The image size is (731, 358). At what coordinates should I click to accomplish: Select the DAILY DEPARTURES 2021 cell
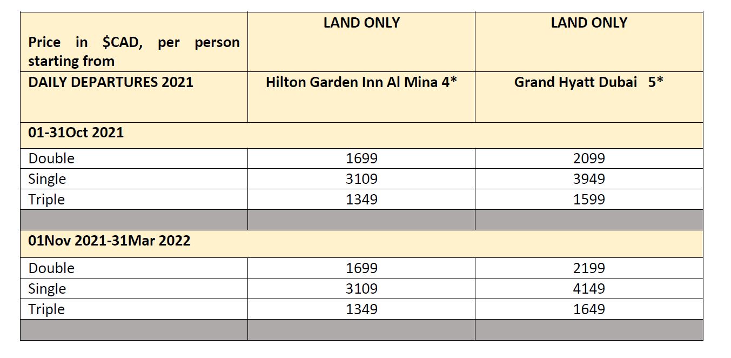click(x=111, y=83)
